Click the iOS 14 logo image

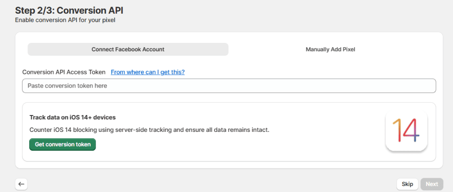(x=406, y=131)
